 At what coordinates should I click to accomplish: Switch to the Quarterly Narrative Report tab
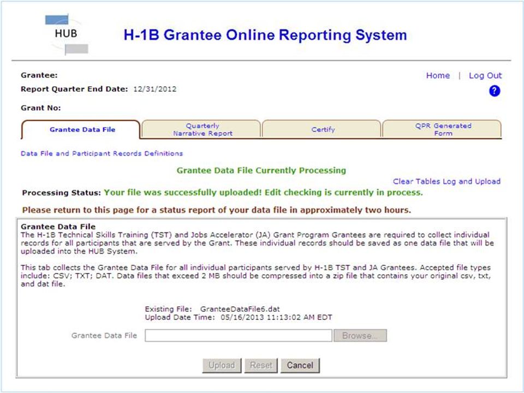201,130
